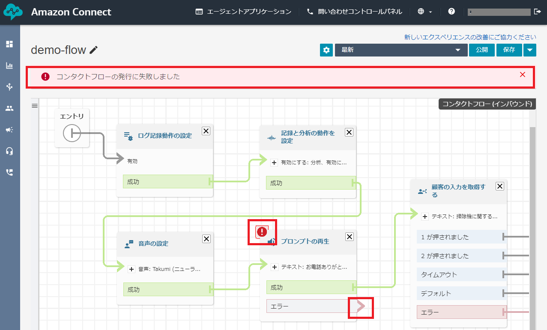Image resolution: width=547 pixels, height=330 pixels.
Task: Select 成功 output of ログ記録動作の設定
Action: point(168,182)
